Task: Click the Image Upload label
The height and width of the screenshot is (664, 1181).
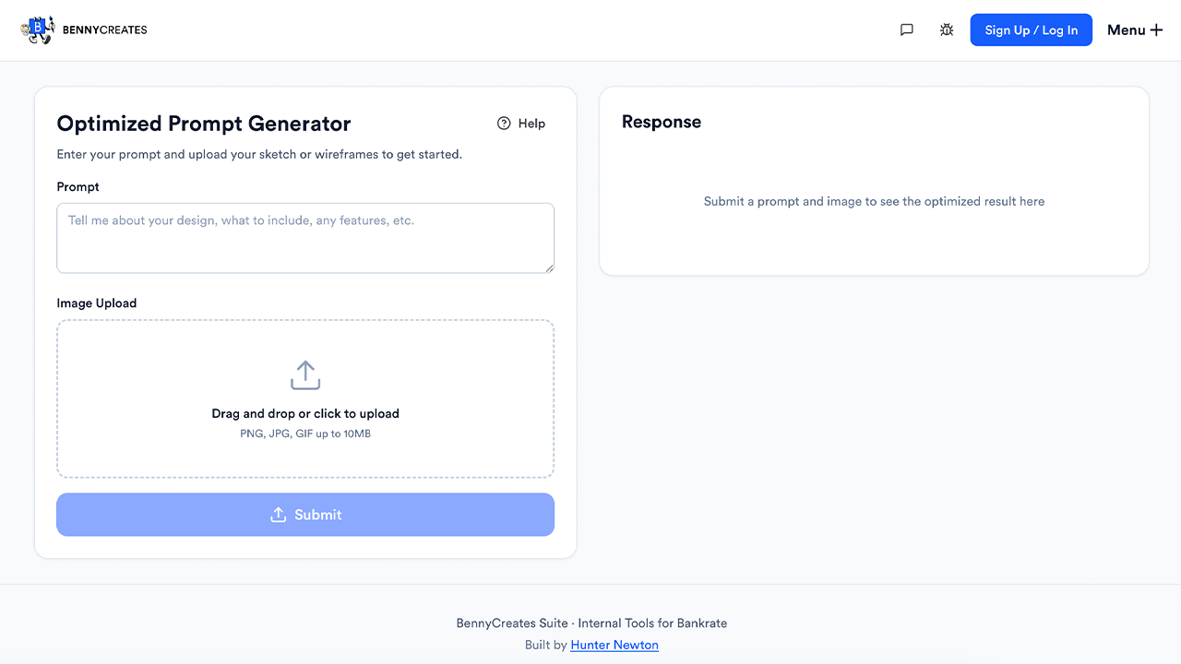Action: pyautogui.click(x=96, y=303)
